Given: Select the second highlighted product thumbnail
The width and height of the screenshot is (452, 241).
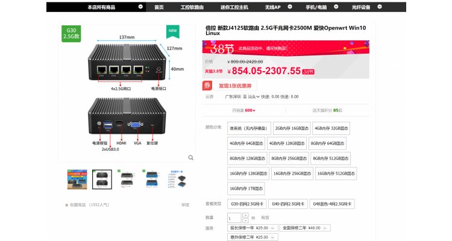Looking at the screenshot, I should point(102,180).
